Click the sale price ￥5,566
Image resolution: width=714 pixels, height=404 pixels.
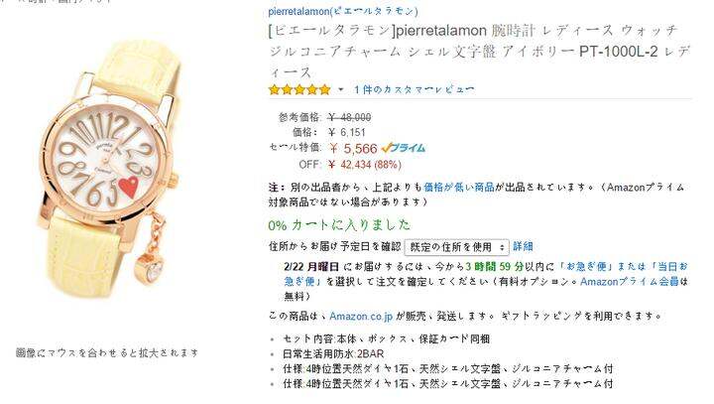coord(353,149)
